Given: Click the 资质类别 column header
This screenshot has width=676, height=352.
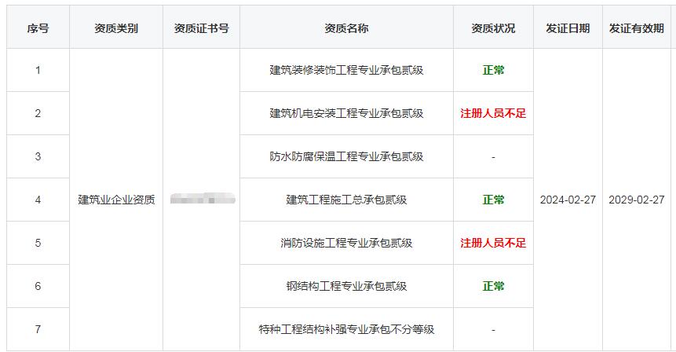Looking at the screenshot, I should [116, 28].
